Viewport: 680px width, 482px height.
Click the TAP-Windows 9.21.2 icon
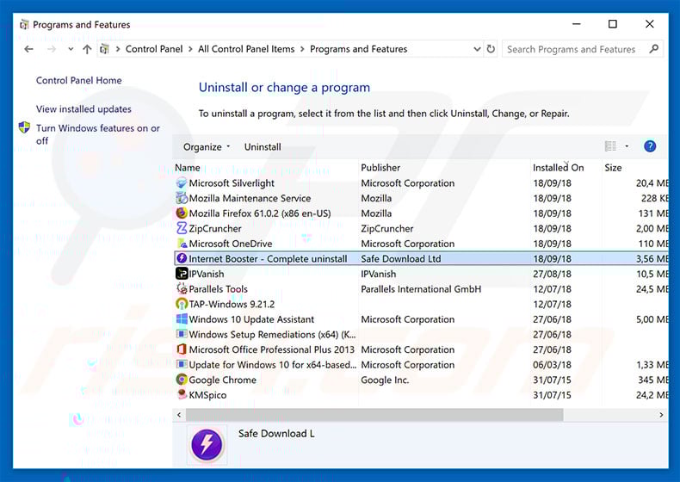(182, 304)
